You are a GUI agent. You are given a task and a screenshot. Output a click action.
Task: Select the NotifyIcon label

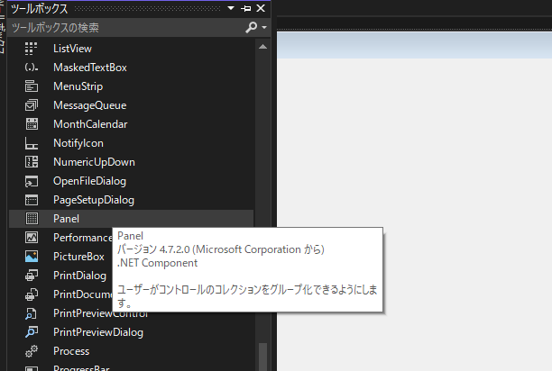pyautogui.click(x=78, y=143)
